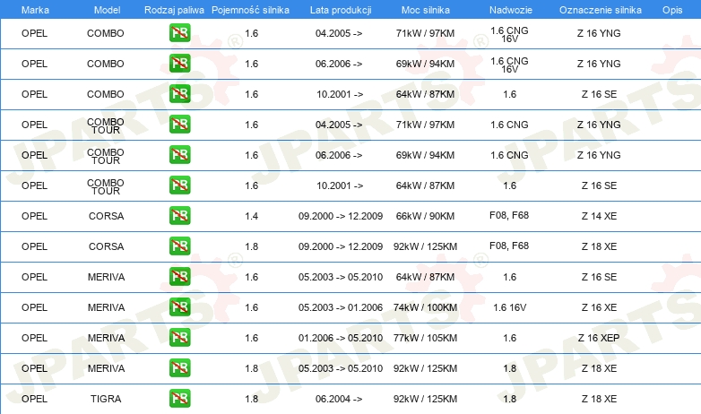Select 1.8 body type in TIGRA row
The height and width of the screenshot is (414, 701).
click(510, 399)
